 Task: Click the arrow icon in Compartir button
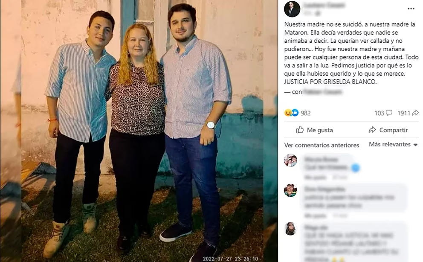(372, 130)
